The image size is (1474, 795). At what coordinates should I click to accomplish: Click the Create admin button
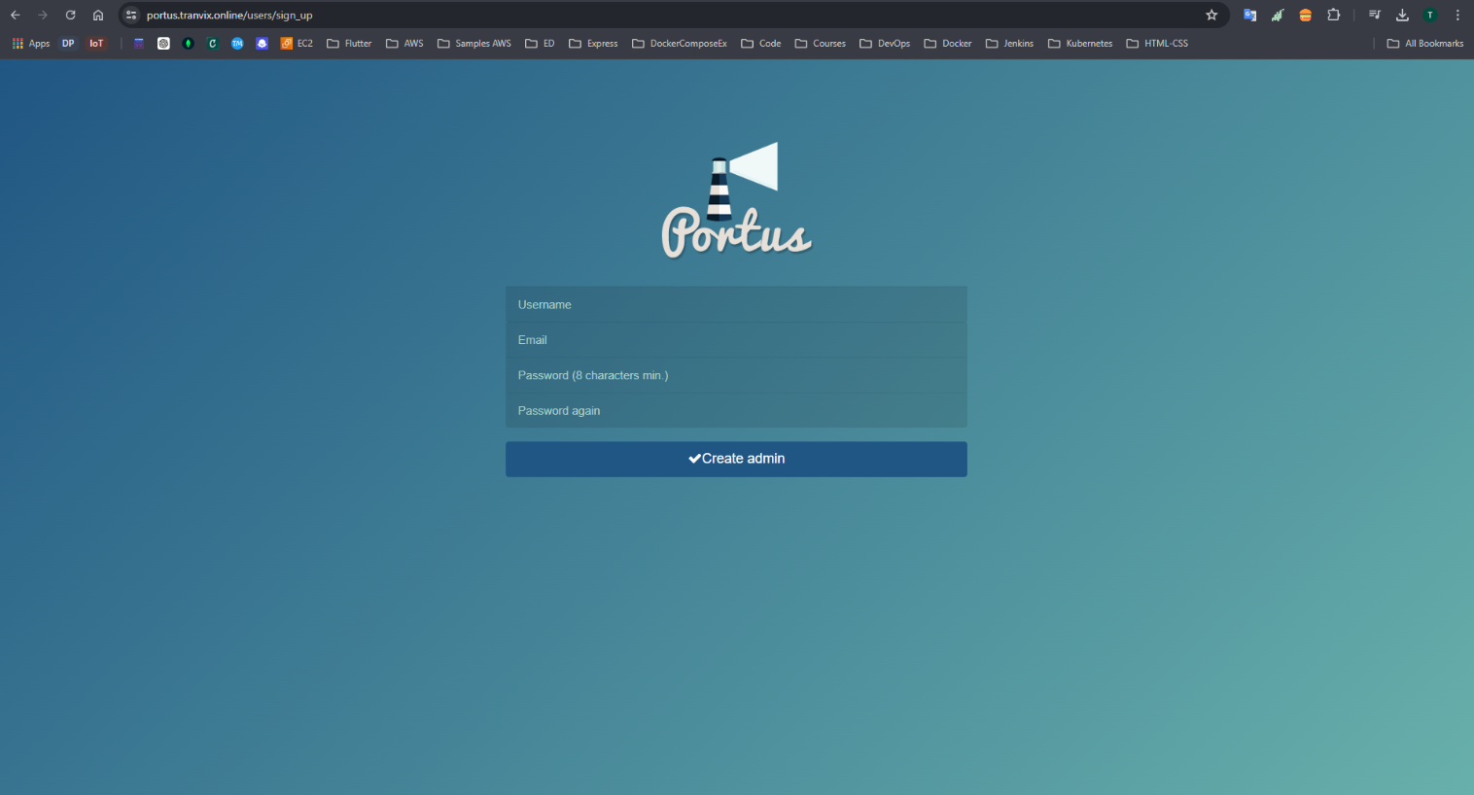(x=736, y=459)
